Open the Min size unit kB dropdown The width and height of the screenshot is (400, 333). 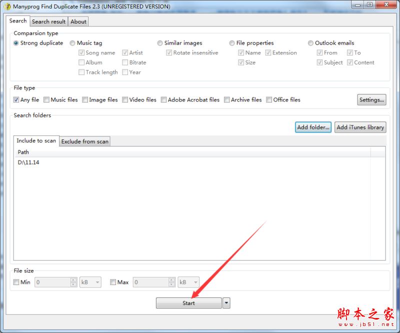90,282
